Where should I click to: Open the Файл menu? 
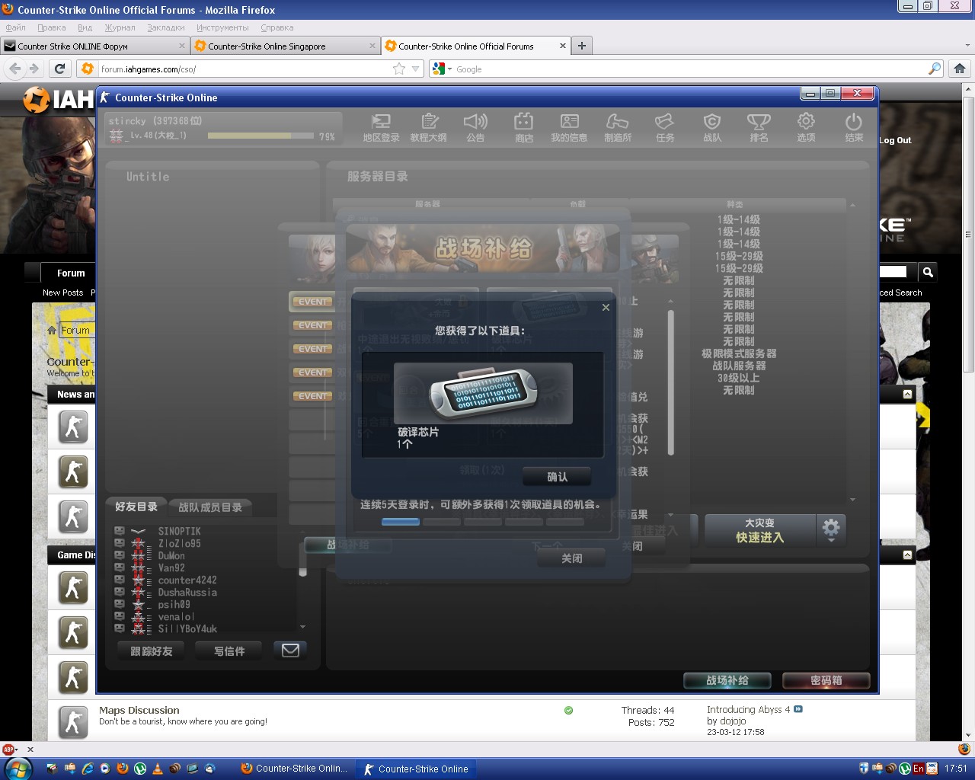[x=15, y=27]
